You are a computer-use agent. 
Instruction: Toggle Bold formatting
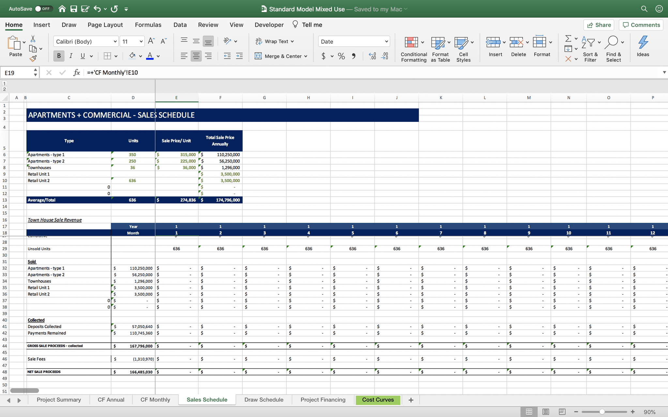[59, 56]
